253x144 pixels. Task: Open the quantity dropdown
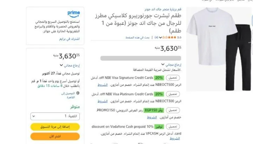point(55,116)
